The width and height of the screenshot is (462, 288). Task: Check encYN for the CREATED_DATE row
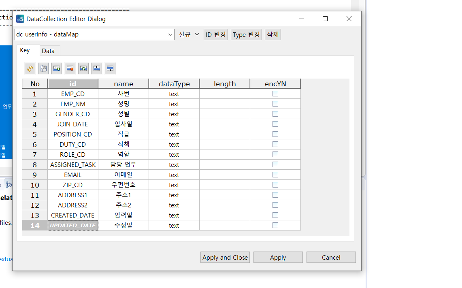pos(275,215)
